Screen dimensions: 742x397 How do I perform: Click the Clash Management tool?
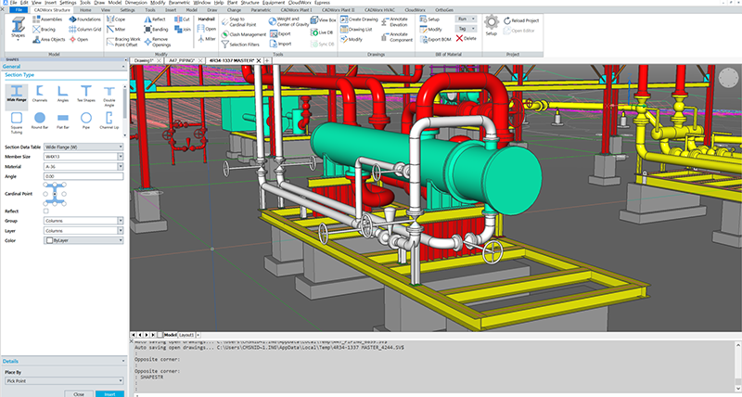click(249, 34)
